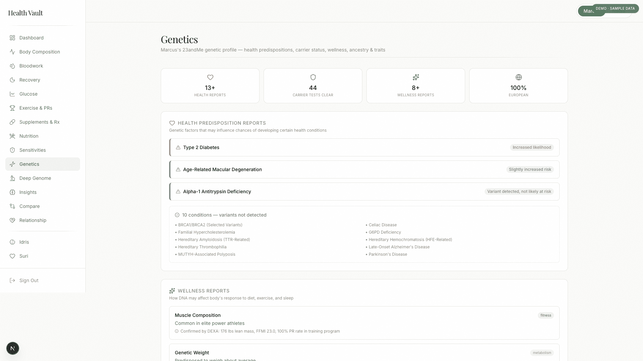Screen dimensions: 643x361
Task: Click the info icon beside Confirmed by DEXA
Action: click(x=177, y=331)
